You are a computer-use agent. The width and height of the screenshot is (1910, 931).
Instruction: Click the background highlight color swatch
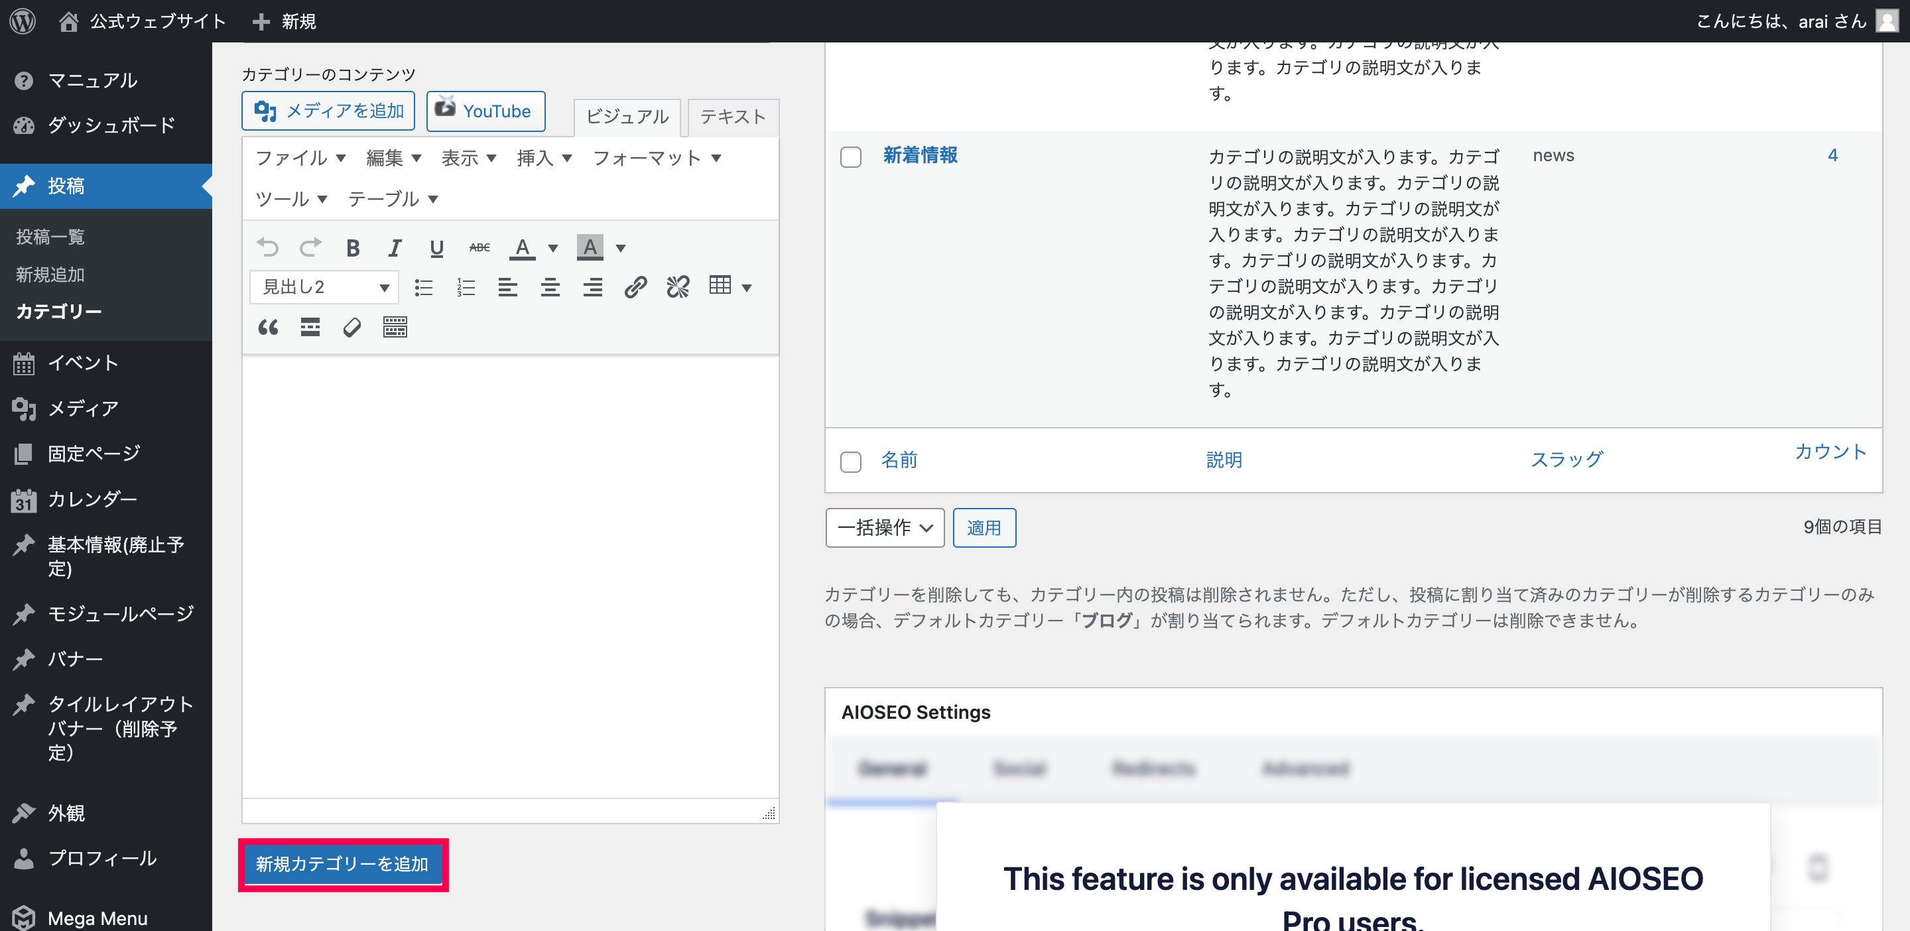590,247
